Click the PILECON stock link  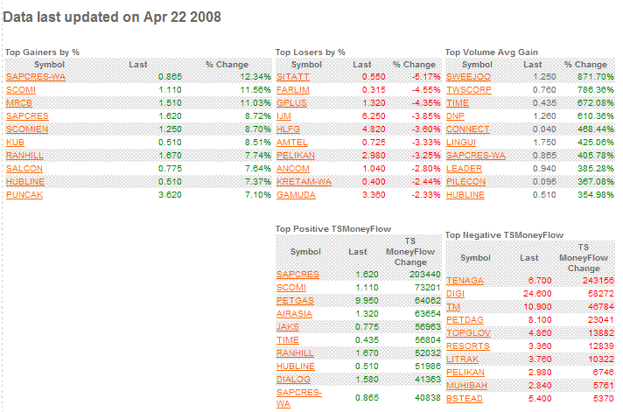(x=465, y=182)
